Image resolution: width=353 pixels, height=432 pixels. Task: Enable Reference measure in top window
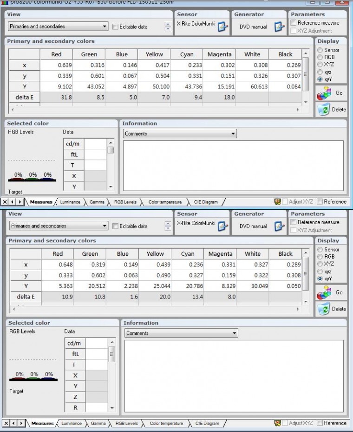[x=294, y=23]
